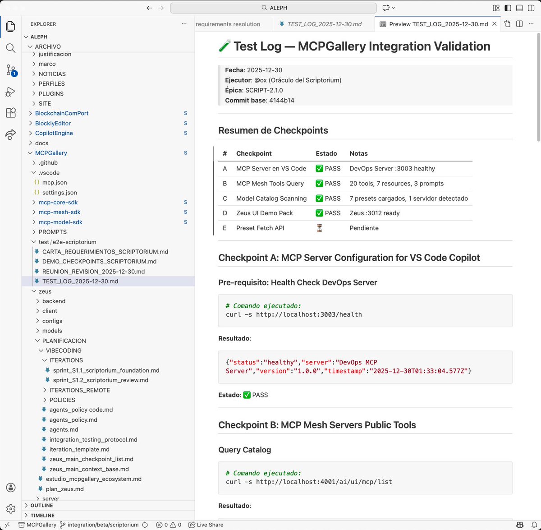Open notifications bell in status bar
Screen dimensions: 541x530
533,525
